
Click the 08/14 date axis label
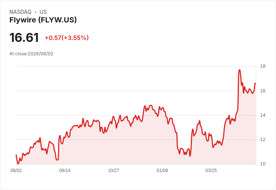point(65,170)
